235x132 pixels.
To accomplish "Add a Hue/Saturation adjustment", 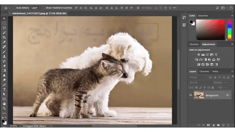I will [x=196, y=60].
